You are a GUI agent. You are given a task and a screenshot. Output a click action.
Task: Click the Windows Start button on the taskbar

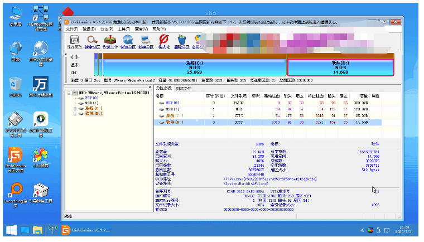pos(11,230)
